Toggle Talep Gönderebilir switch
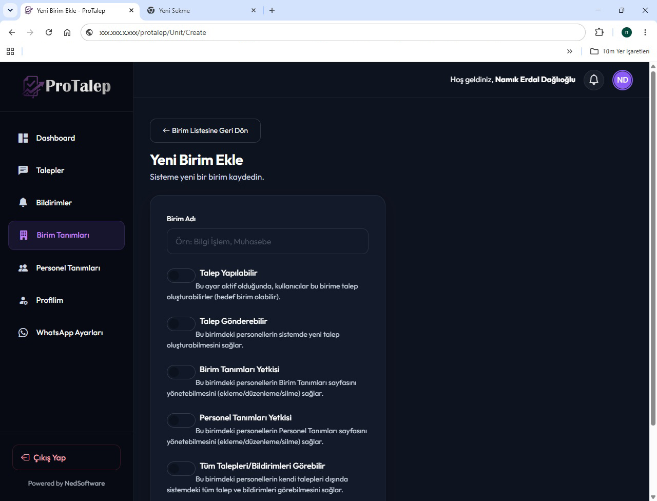 (181, 324)
